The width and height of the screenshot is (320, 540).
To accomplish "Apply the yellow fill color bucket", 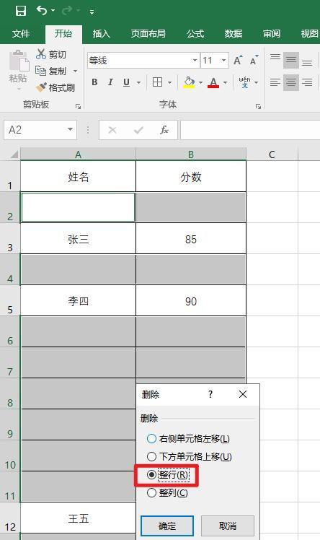I will coord(189,82).
